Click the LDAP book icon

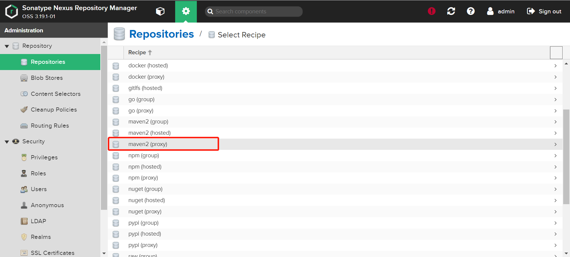pyautogui.click(x=24, y=221)
